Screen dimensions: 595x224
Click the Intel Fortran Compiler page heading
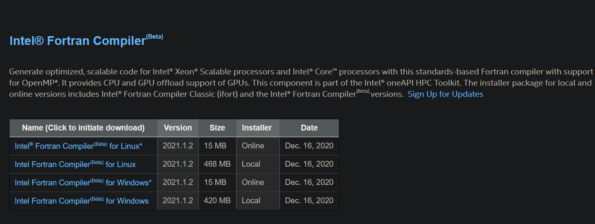[78, 41]
